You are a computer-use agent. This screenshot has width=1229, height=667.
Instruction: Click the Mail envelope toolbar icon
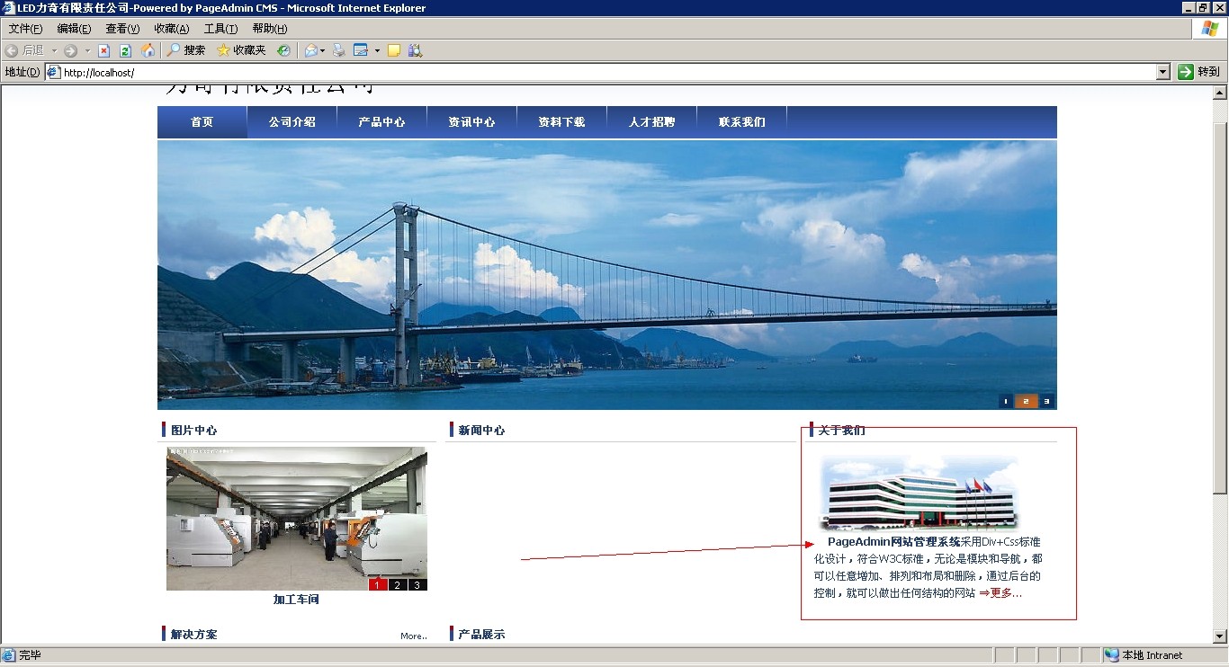[310, 50]
